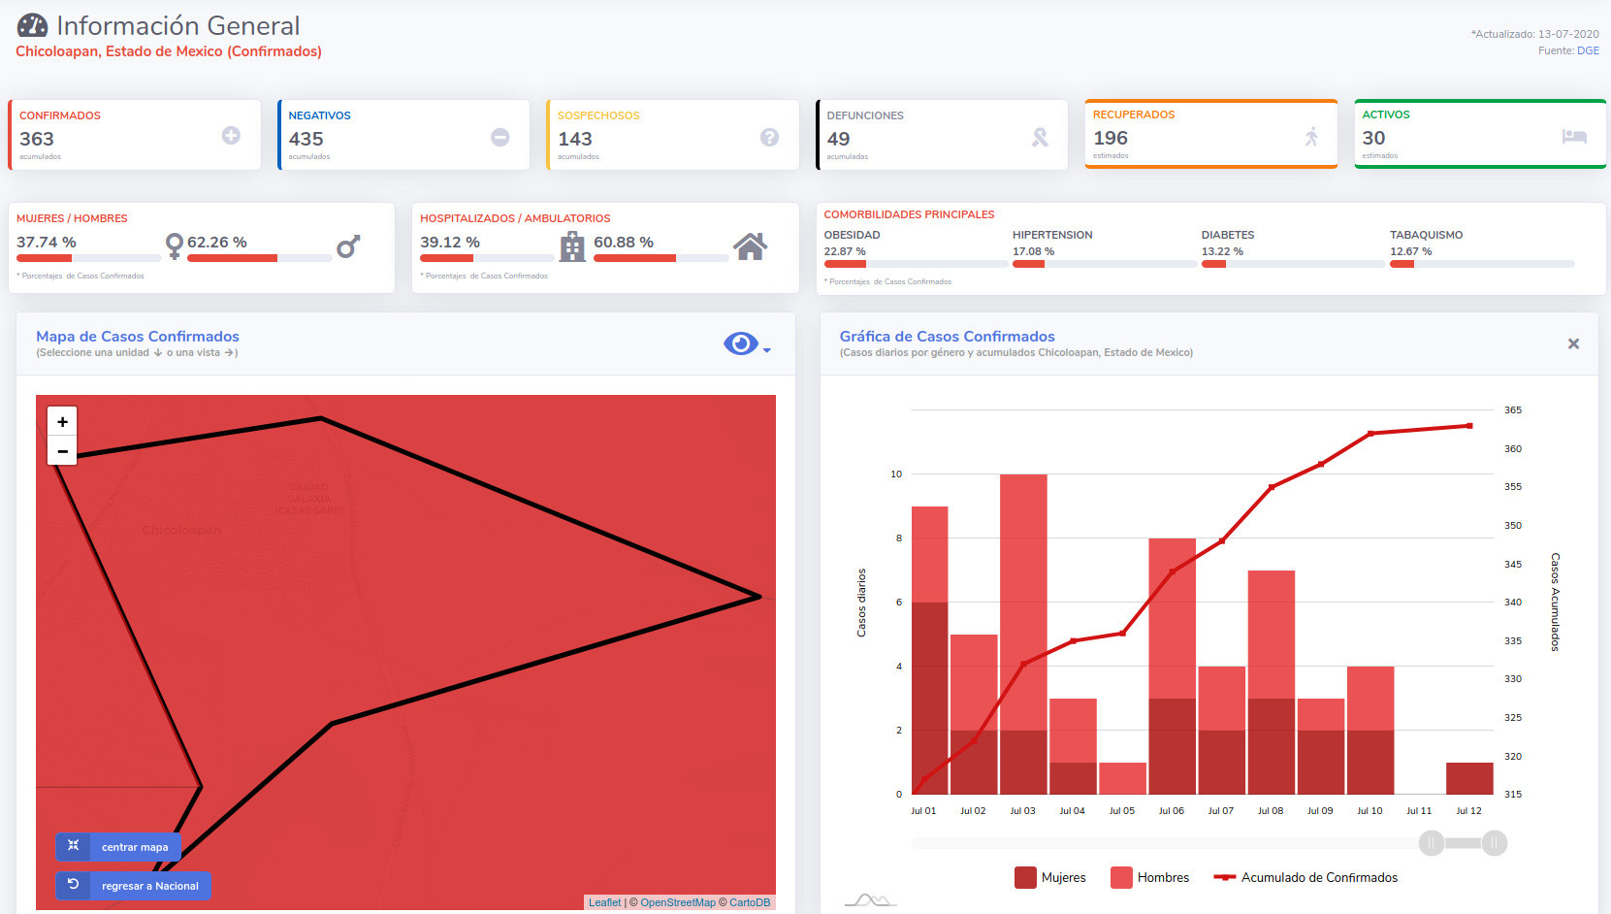Click the Actualizado 13-07-2020 date text
Screen dimensions: 1611x914
(x=1535, y=34)
